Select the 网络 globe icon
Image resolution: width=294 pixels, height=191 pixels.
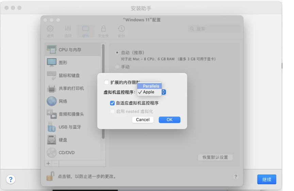coord(52,101)
